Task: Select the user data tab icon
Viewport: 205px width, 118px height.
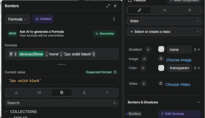Action: (84, 93)
